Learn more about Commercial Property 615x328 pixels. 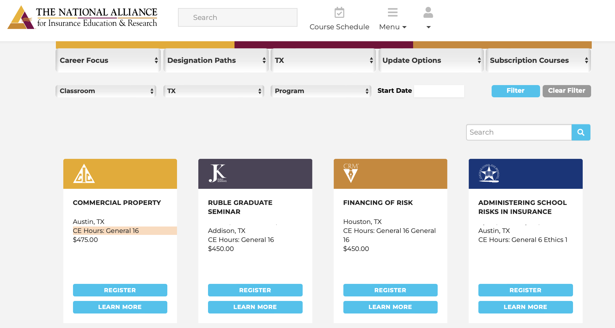[x=120, y=307]
